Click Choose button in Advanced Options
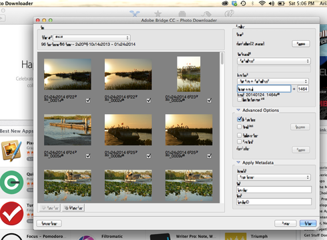The height and width of the screenshot is (240, 327). pyautogui.click(x=301, y=150)
